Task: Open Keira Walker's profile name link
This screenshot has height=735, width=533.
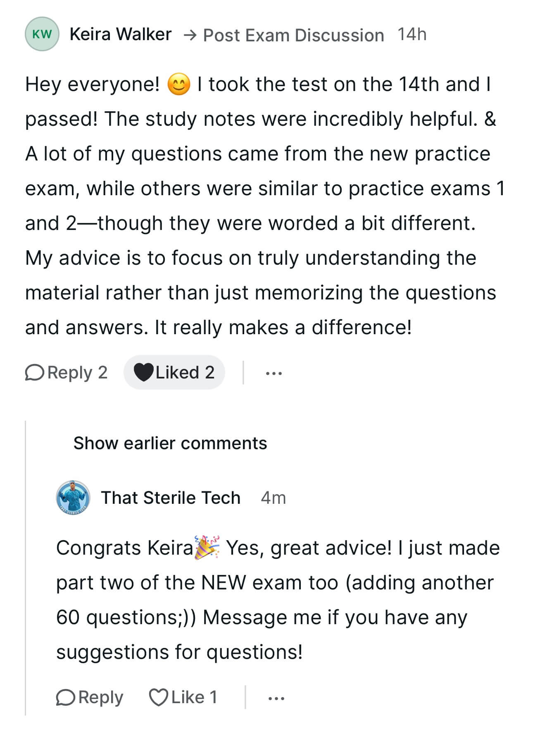Action: pyautogui.click(x=121, y=34)
